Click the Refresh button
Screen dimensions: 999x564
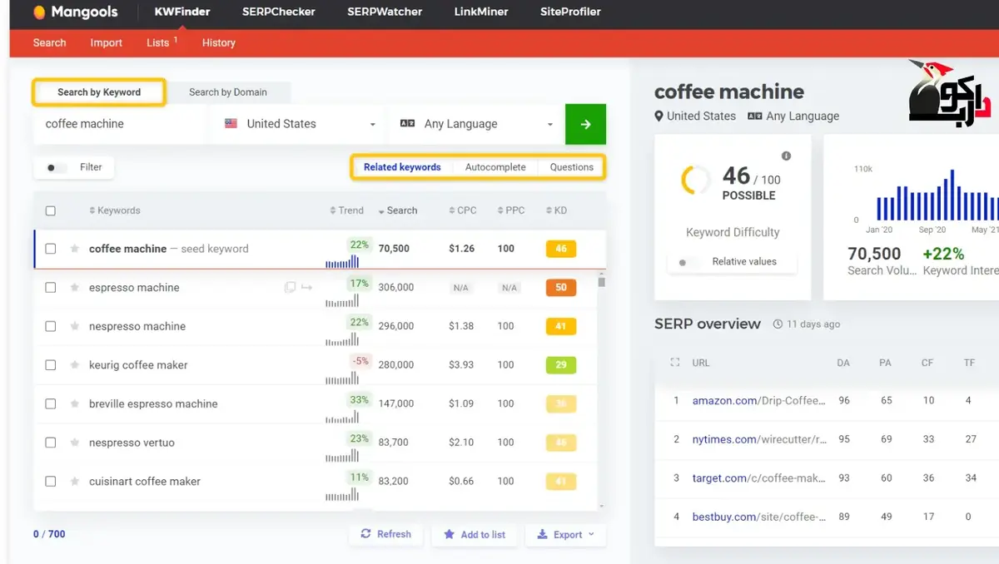coord(386,534)
